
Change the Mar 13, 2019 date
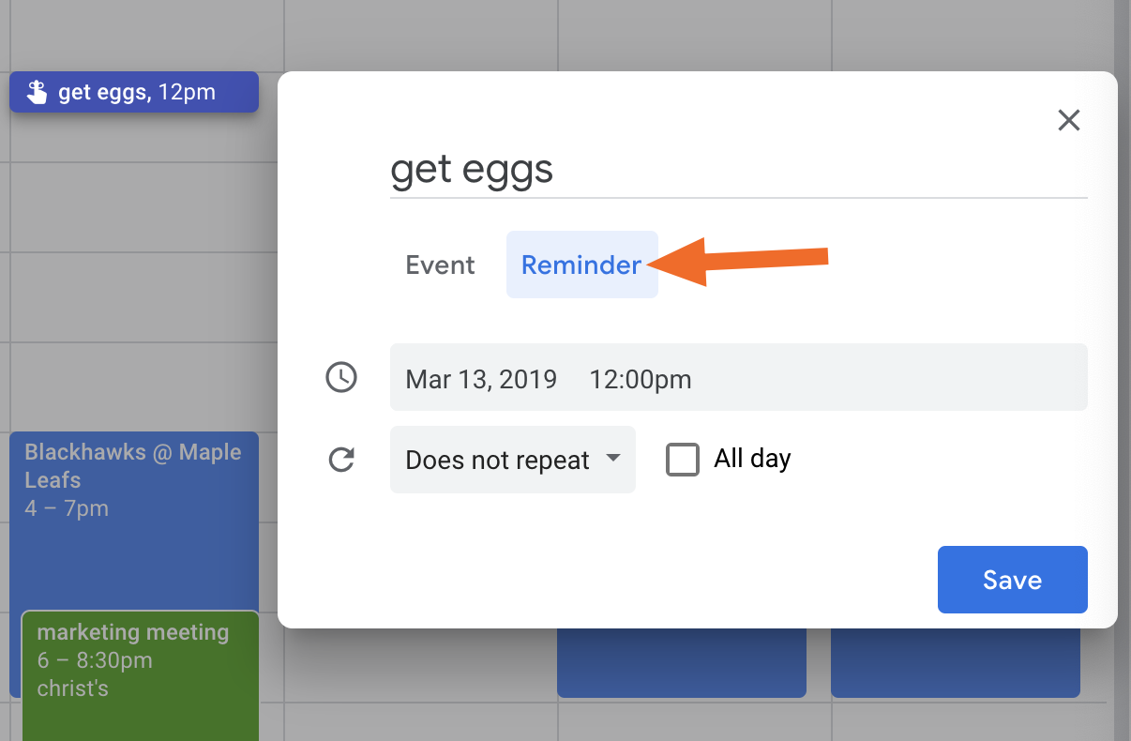pyautogui.click(x=481, y=379)
